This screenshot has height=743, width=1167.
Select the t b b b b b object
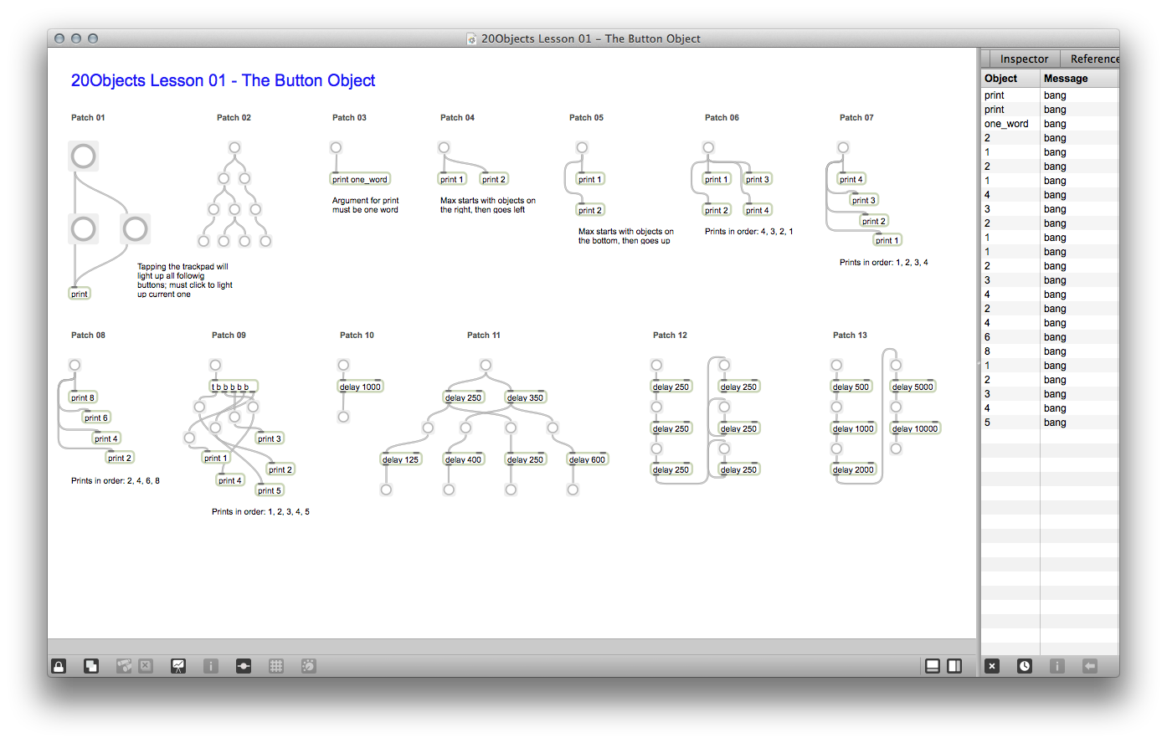tap(234, 387)
